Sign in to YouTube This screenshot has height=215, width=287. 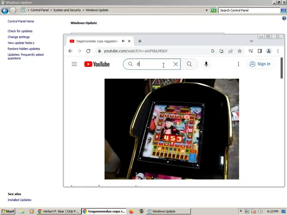pos(260,64)
